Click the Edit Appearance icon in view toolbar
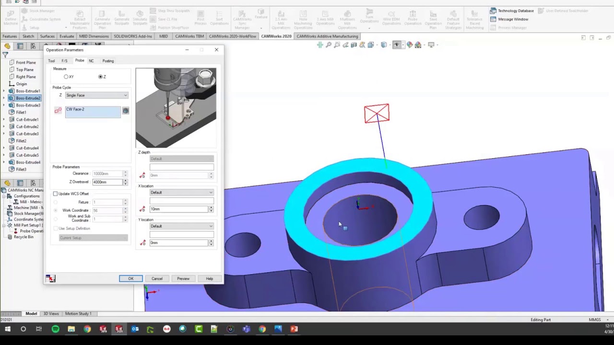 409,45
